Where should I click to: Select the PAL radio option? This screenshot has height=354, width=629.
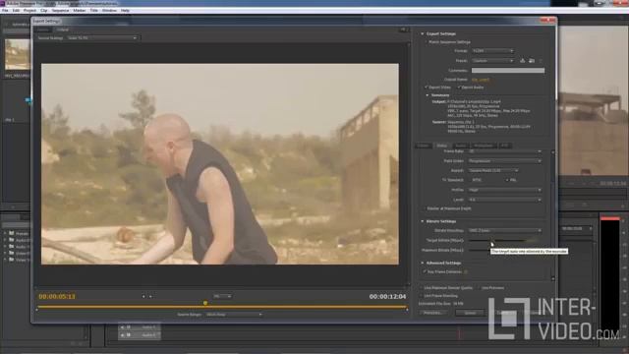507,180
